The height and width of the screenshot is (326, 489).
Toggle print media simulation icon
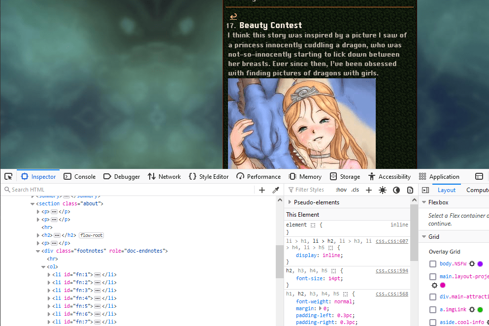[x=410, y=190]
